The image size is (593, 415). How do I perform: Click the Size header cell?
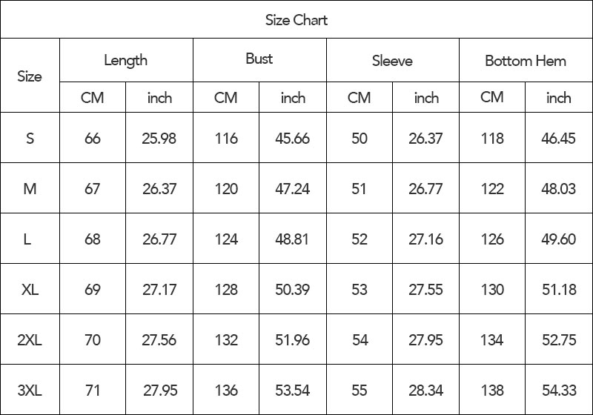coord(30,76)
